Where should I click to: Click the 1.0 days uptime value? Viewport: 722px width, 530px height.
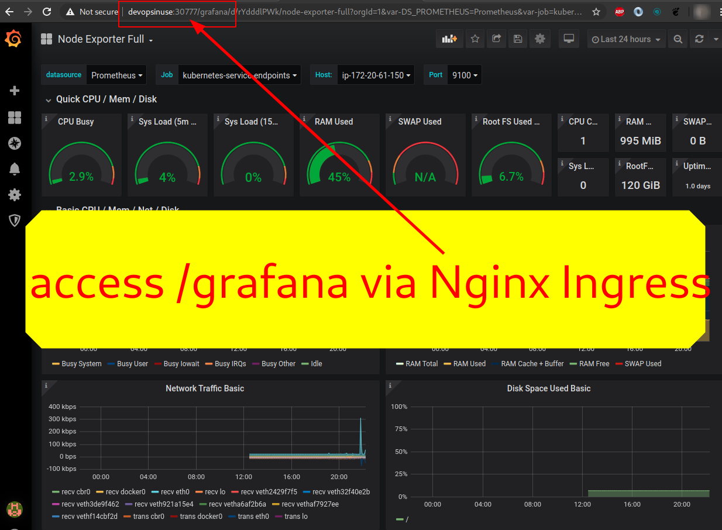(698, 186)
